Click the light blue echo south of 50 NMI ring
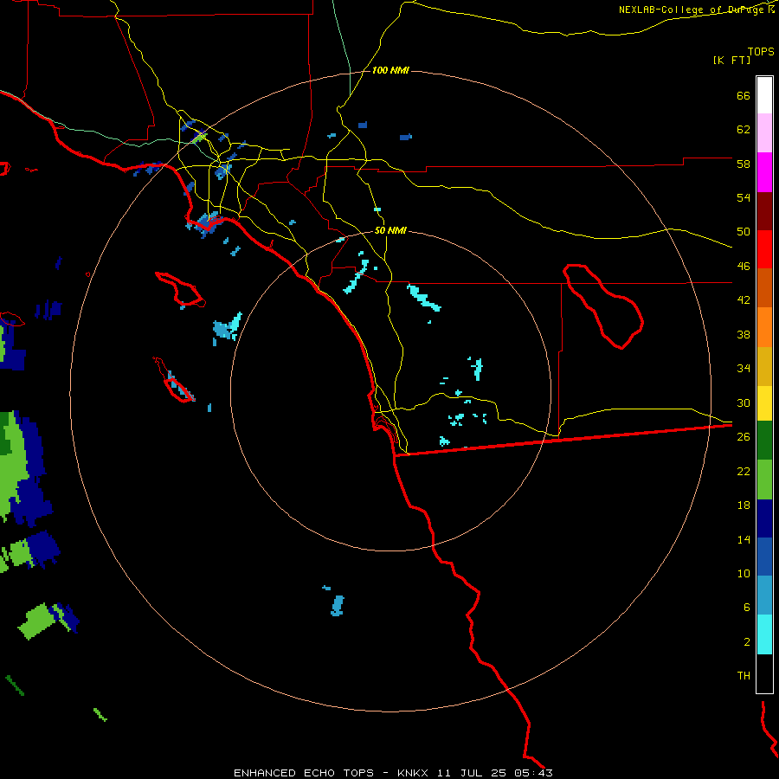Image resolution: width=779 pixels, height=779 pixels. click(x=338, y=605)
